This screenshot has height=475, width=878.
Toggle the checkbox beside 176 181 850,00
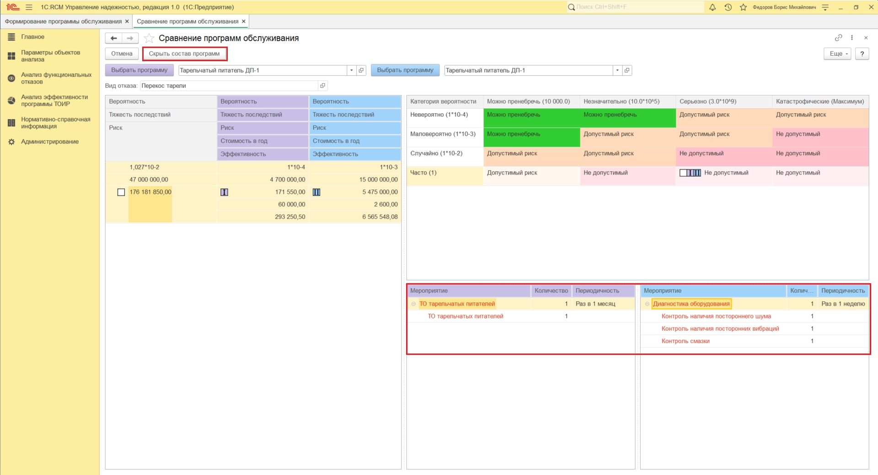[x=121, y=192]
